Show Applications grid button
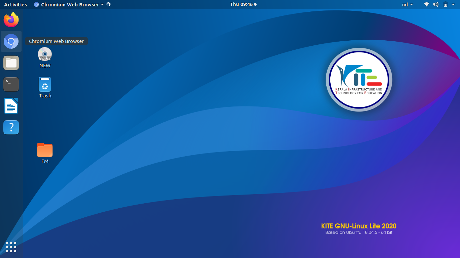The width and height of the screenshot is (460, 258). tap(11, 247)
